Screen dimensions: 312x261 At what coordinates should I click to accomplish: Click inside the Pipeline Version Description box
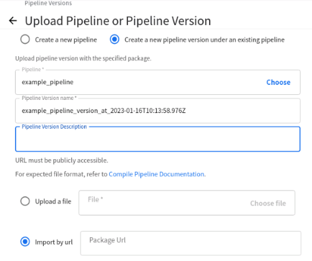[x=158, y=139]
